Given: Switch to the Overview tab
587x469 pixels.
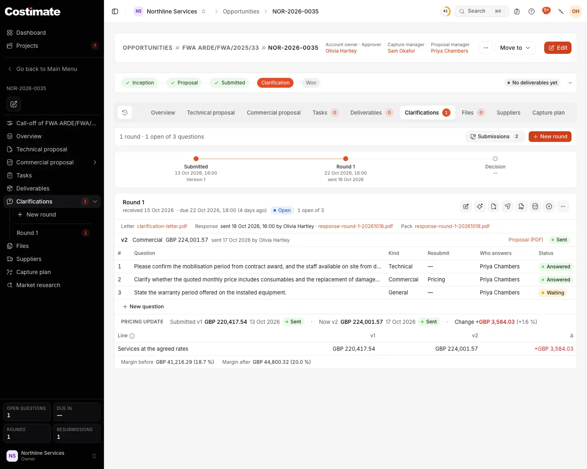Looking at the screenshot, I should coord(163,113).
